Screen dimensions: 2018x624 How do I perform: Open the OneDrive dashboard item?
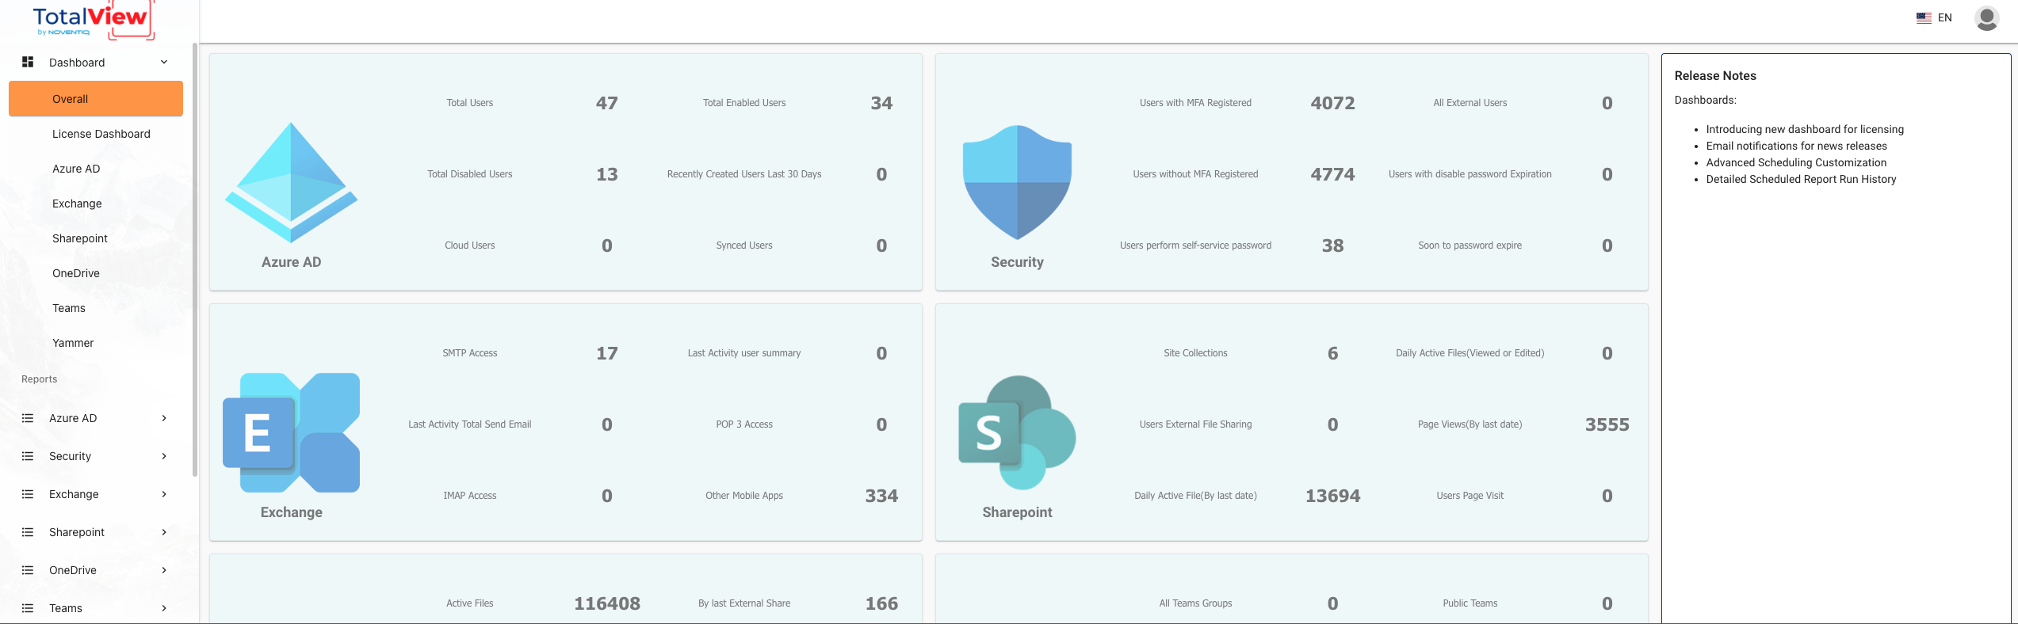pos(76,273)
